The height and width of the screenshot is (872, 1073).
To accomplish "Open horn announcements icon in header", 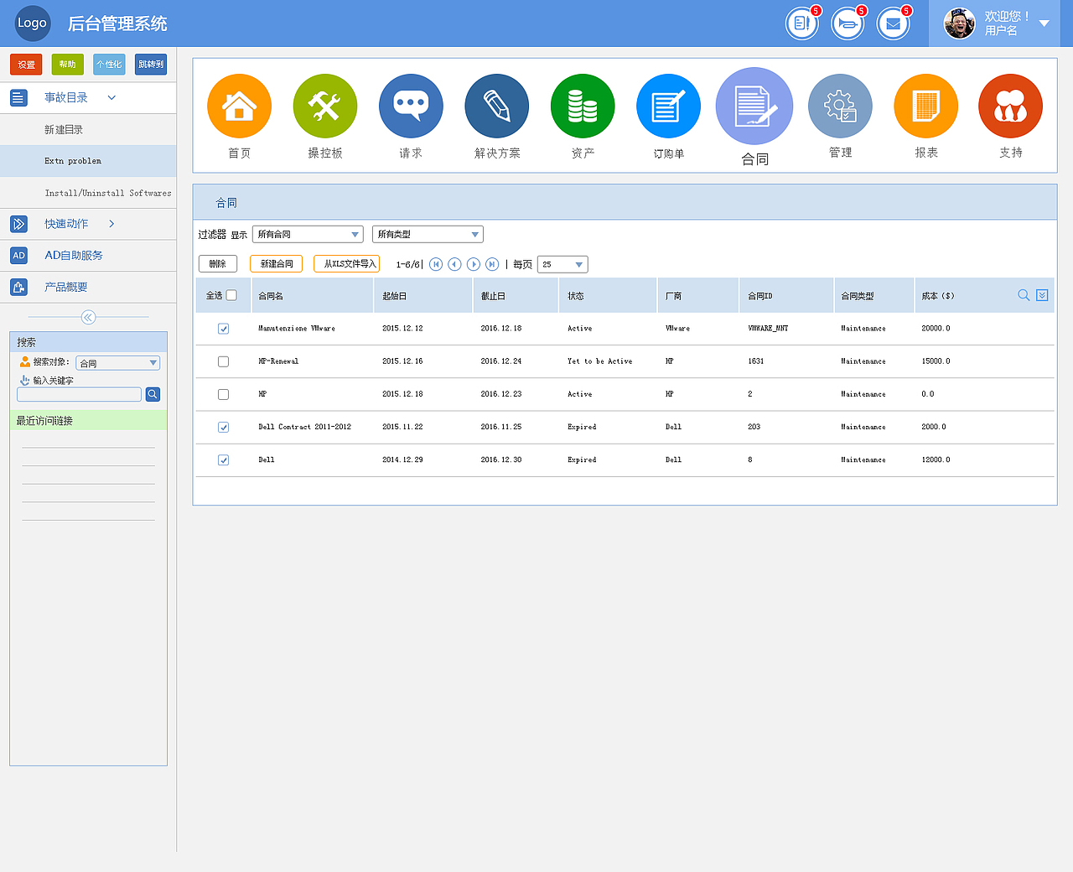I will coord(848,23).
